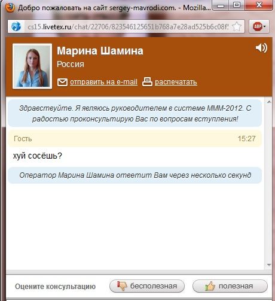The width and height of the screenshot is (275, 301).
Task: Bookmark page with the star icon
Action: [237, 26]
